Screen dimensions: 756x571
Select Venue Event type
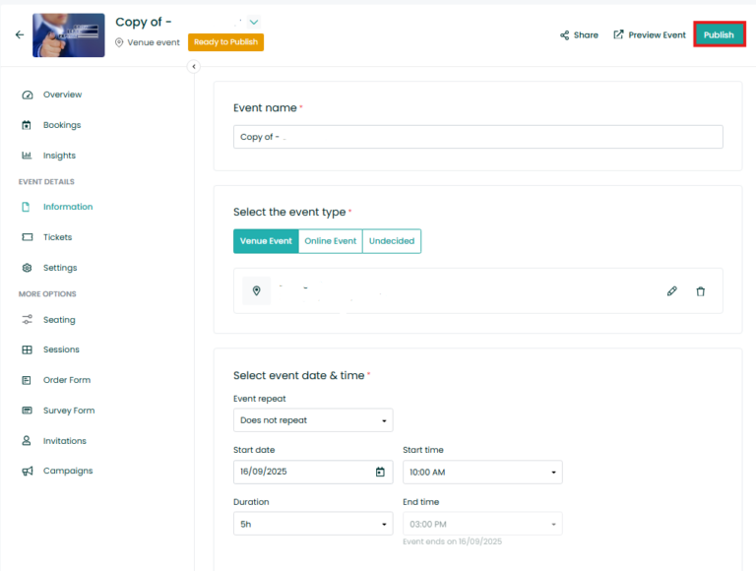(x=266, y=241)
